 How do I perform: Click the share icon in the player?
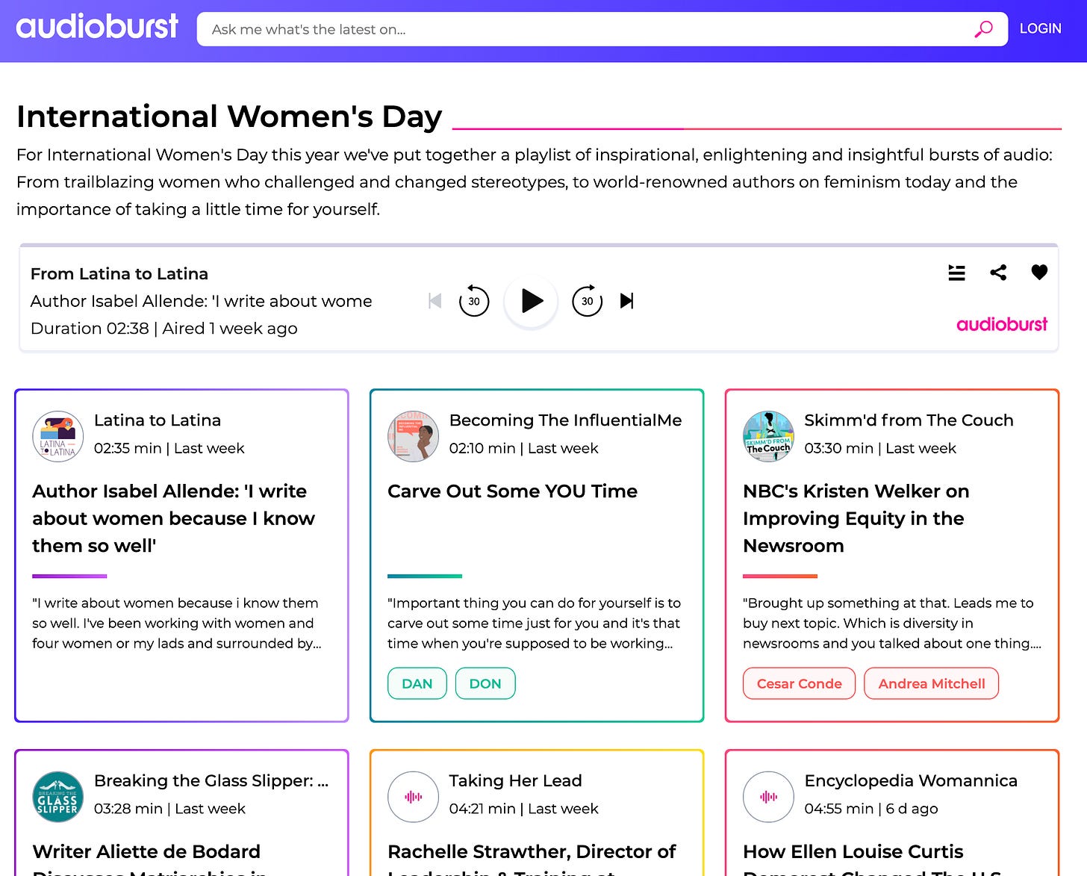[998, 273]
